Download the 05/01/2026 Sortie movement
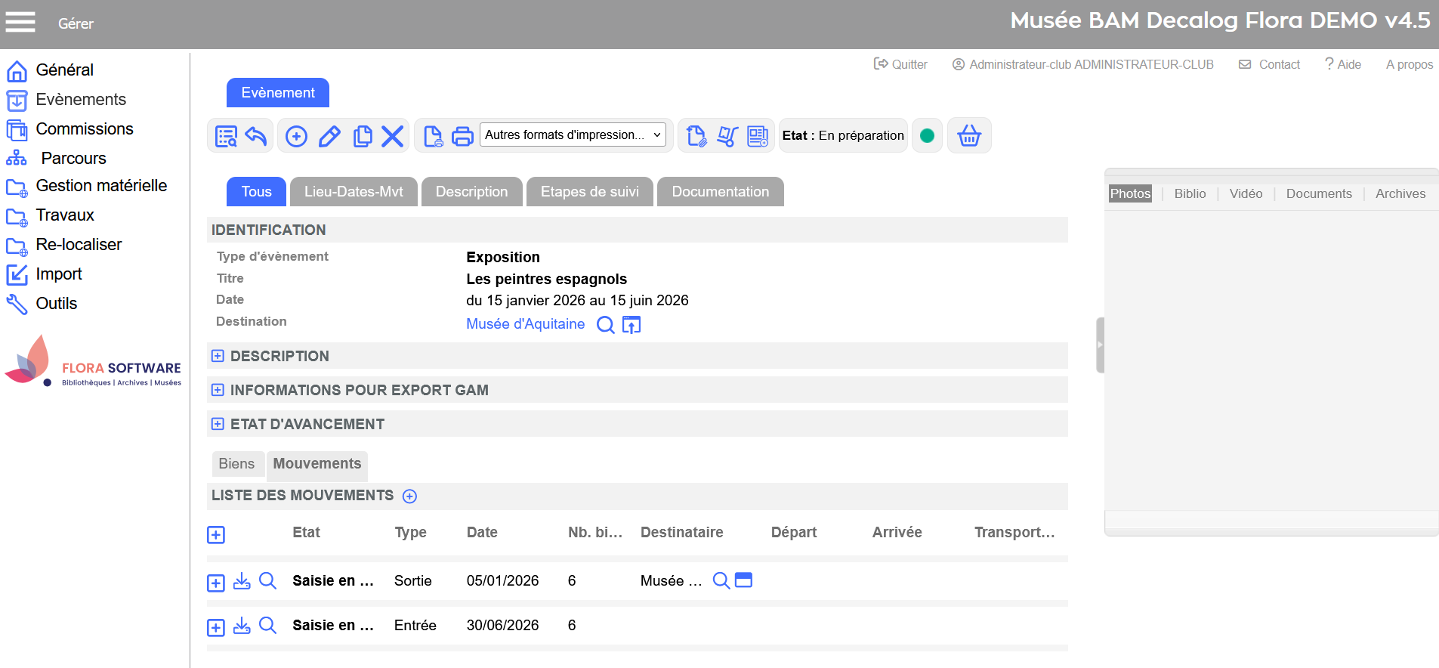 click(242, 581)
